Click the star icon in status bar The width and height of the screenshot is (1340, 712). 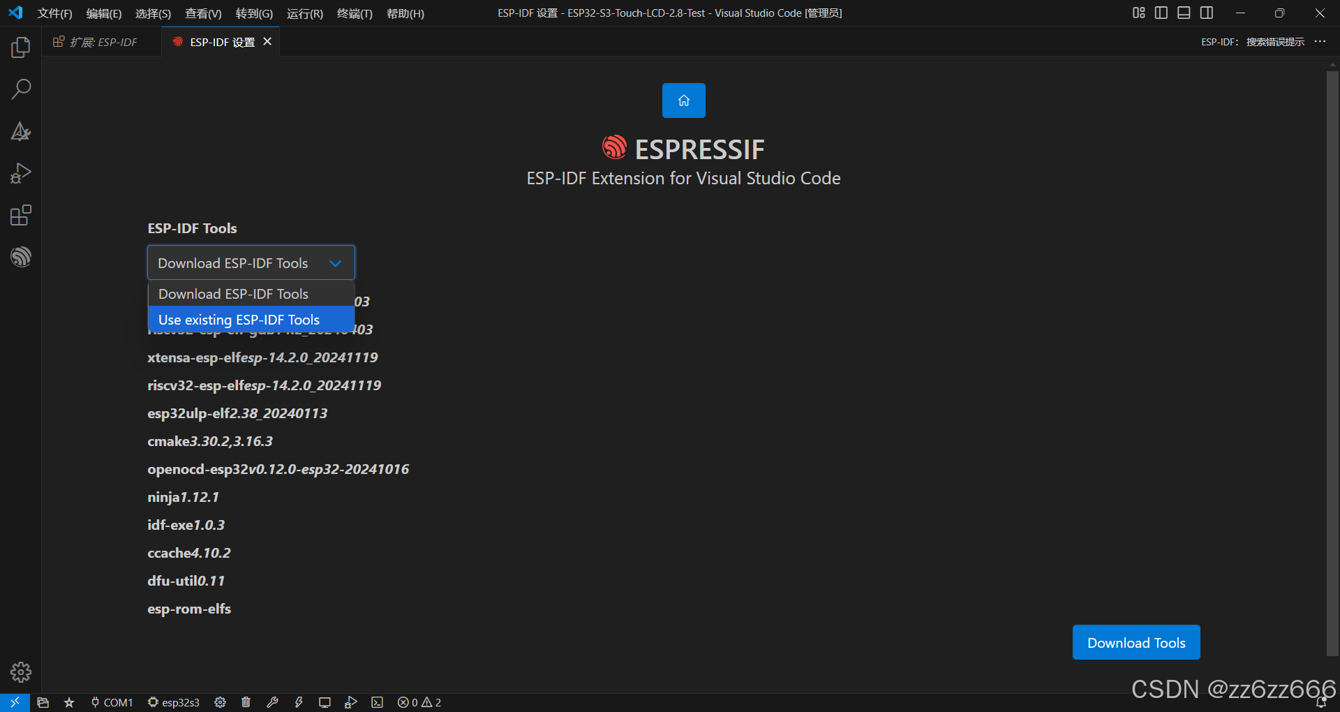[69, 702]
